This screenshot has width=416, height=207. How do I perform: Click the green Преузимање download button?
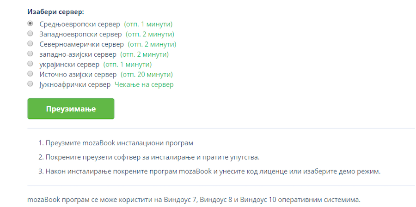(71, 109)
